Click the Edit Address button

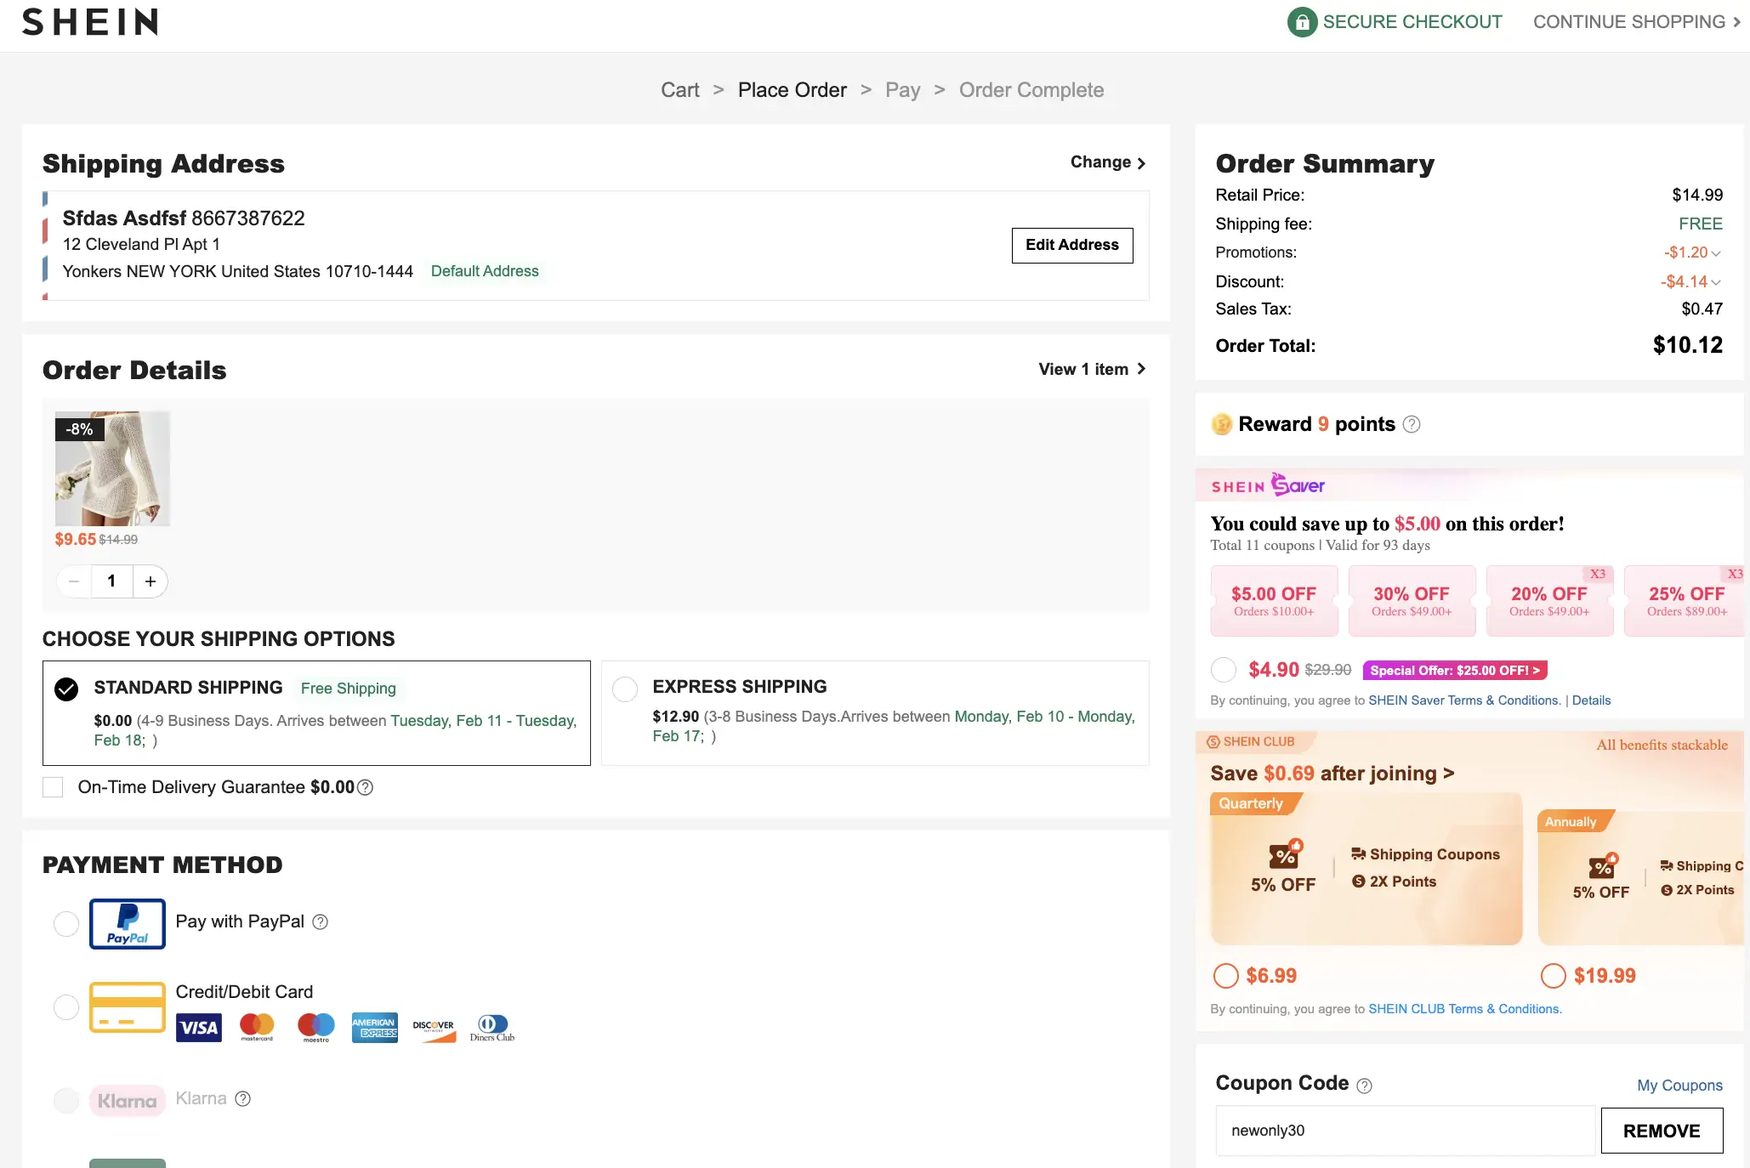[x=1071, y=246]
